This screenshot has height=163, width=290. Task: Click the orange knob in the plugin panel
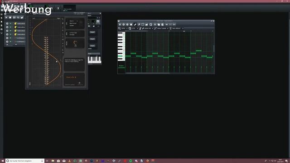click(75, 42)
